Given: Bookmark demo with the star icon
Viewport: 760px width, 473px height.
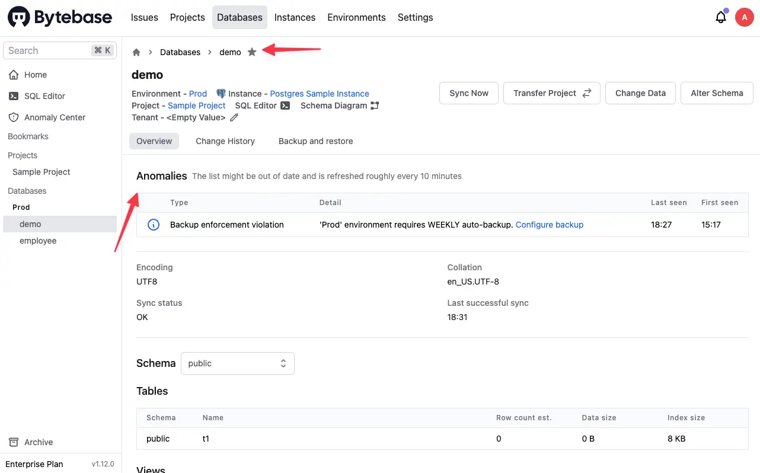Looking at the screenshot, I should 252,52.
